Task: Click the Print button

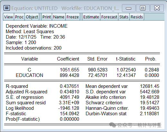Action: click(x=47, y=17)
